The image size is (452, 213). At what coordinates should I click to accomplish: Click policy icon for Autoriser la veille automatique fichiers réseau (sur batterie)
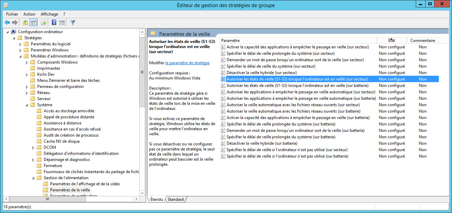[223, 111]
